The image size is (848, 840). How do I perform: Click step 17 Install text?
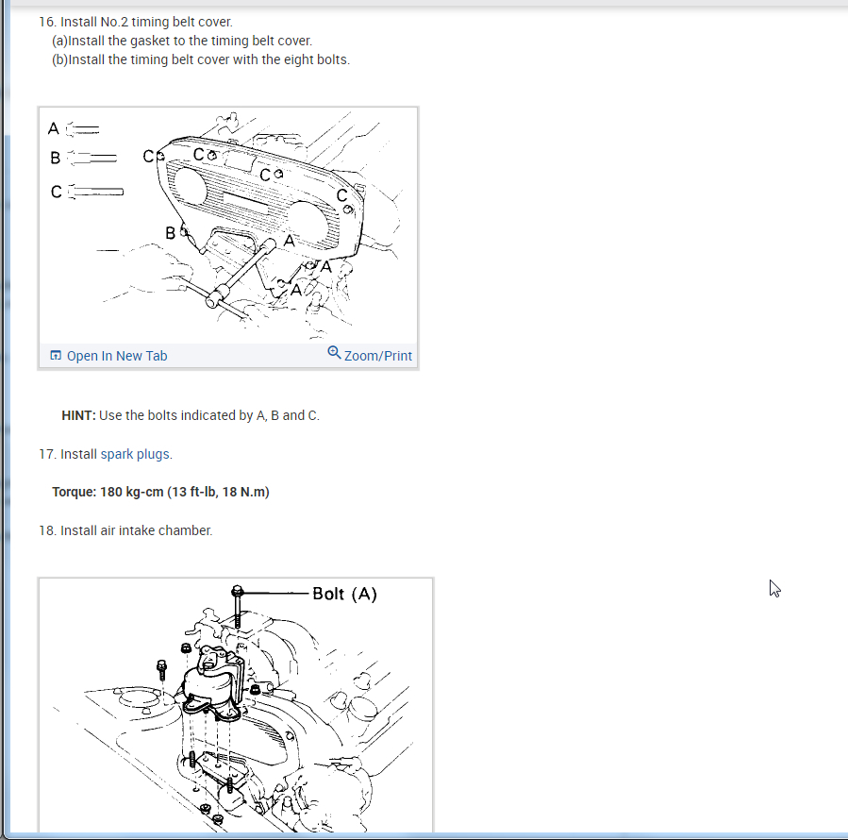[68, 454]
